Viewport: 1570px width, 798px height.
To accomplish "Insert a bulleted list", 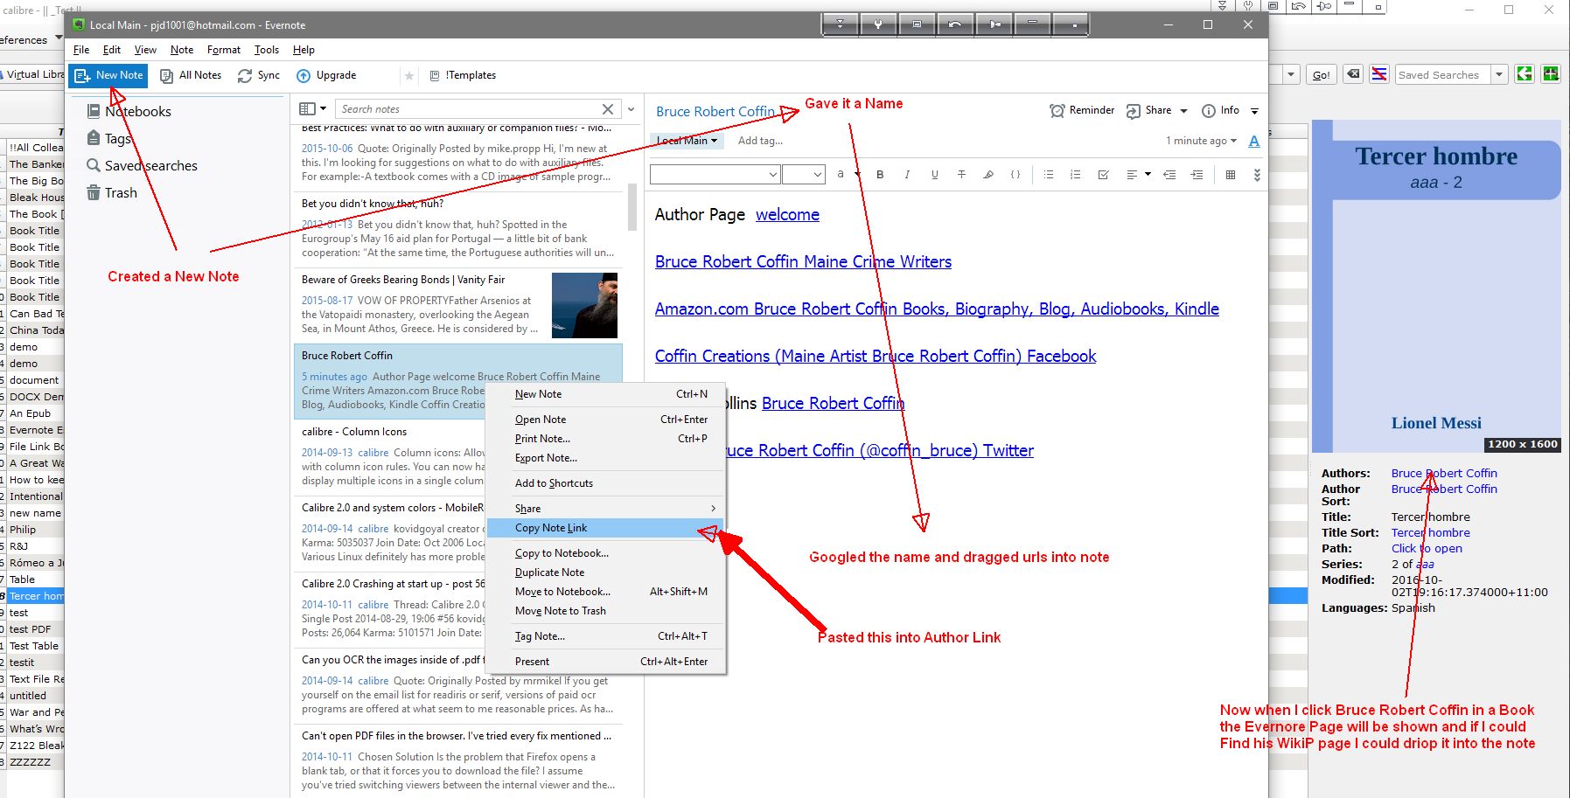I will [1049, 175].
